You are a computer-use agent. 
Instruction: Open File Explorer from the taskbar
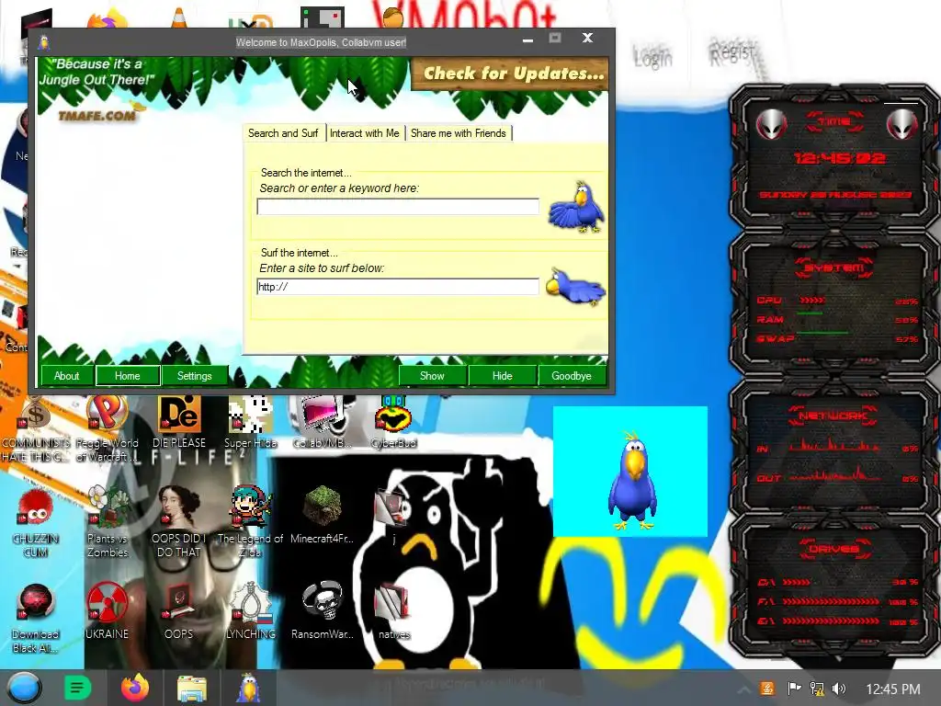click(191, 689)
